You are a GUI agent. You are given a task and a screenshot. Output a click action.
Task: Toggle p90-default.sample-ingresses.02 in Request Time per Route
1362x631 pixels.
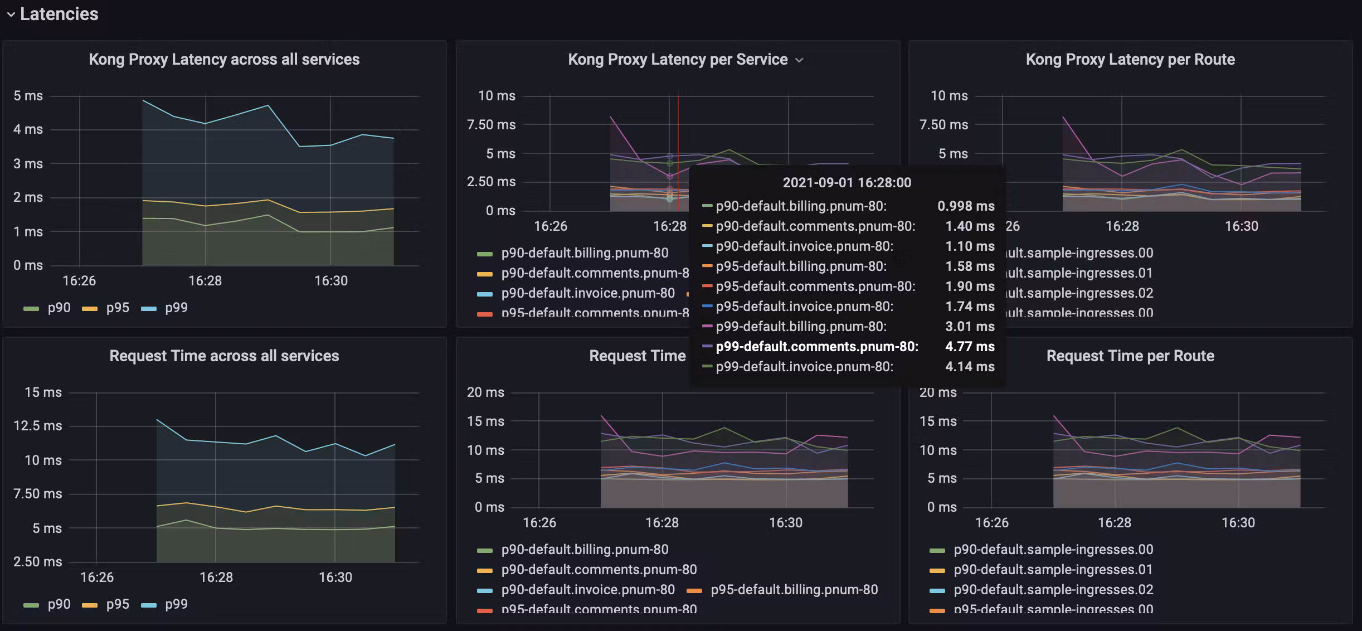[1053, 590]
